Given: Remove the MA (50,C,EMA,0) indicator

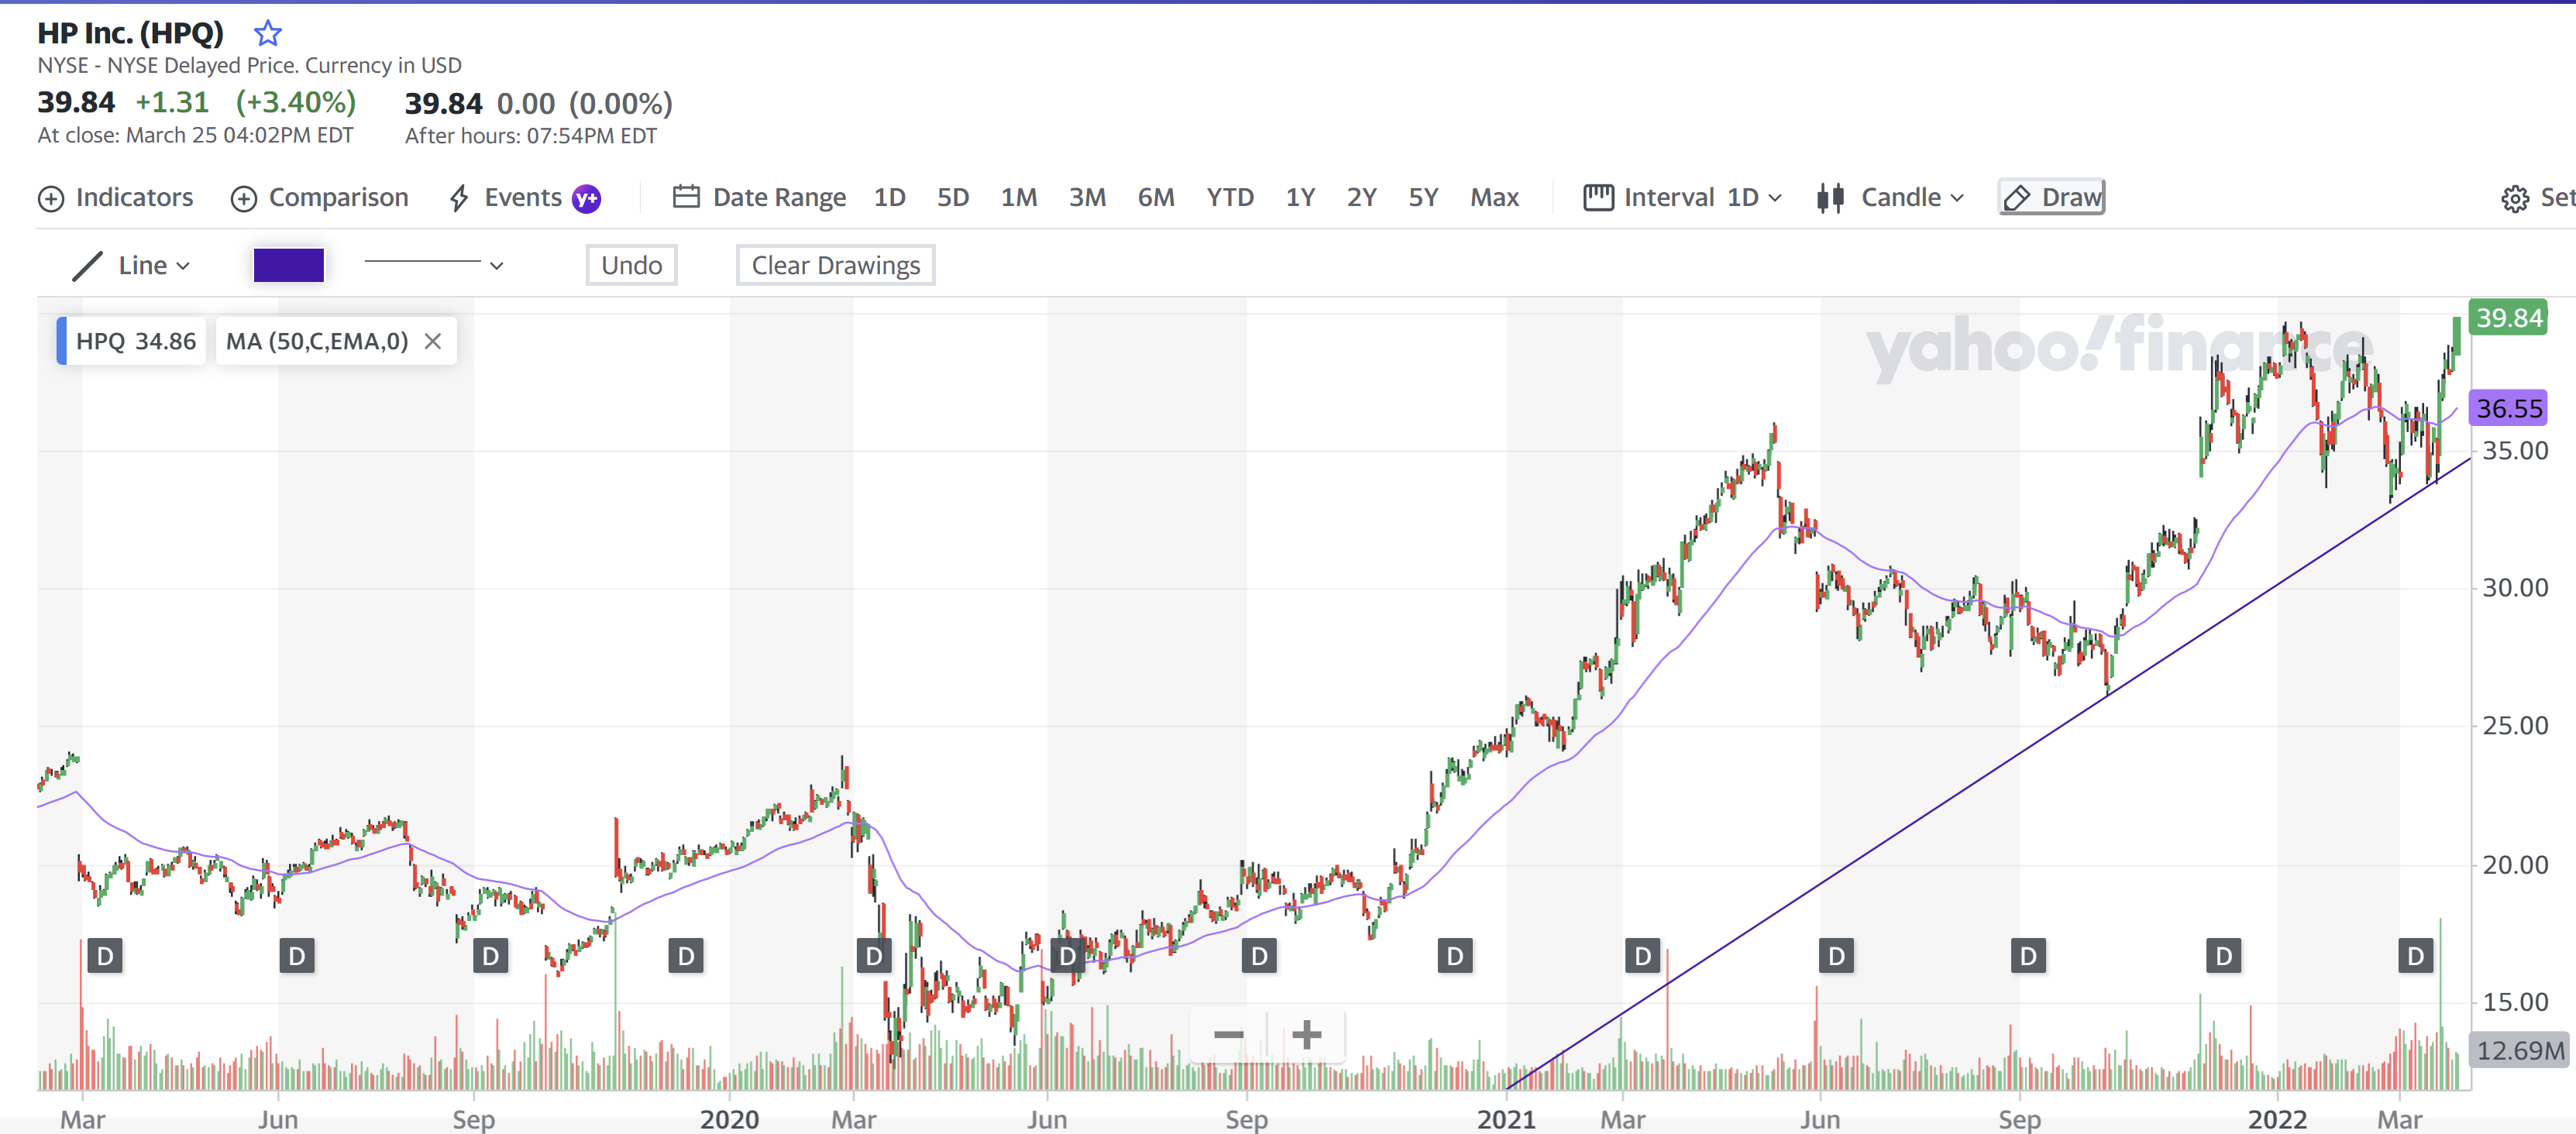Looking at the screenshot, I should coord(433,341).
